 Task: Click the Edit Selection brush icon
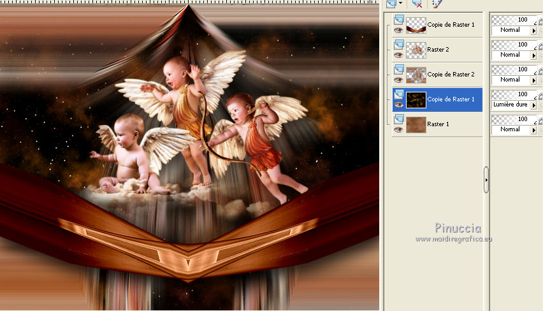click(x=437, y=3)
